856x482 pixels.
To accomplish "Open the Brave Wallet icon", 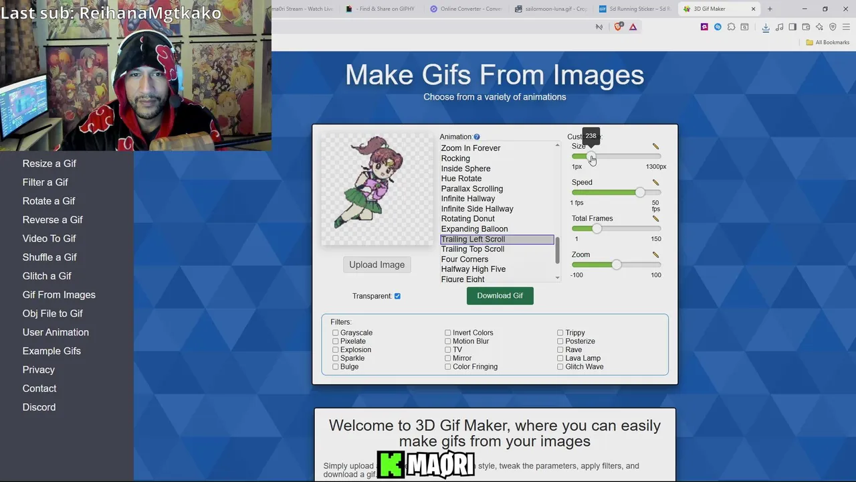I will click(806, 27).
